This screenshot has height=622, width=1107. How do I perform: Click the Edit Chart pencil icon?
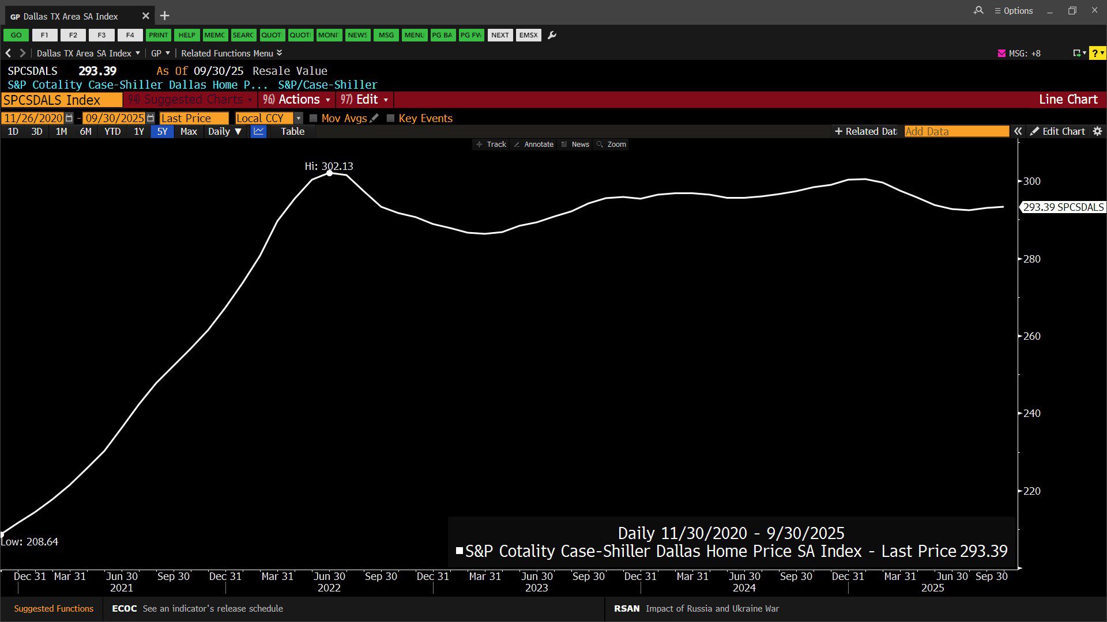click(1035, 131)
